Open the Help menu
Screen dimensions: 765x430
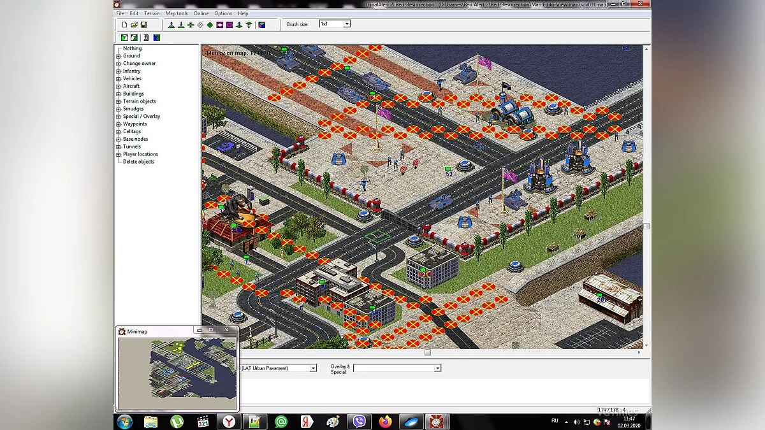tap(243, 13)
